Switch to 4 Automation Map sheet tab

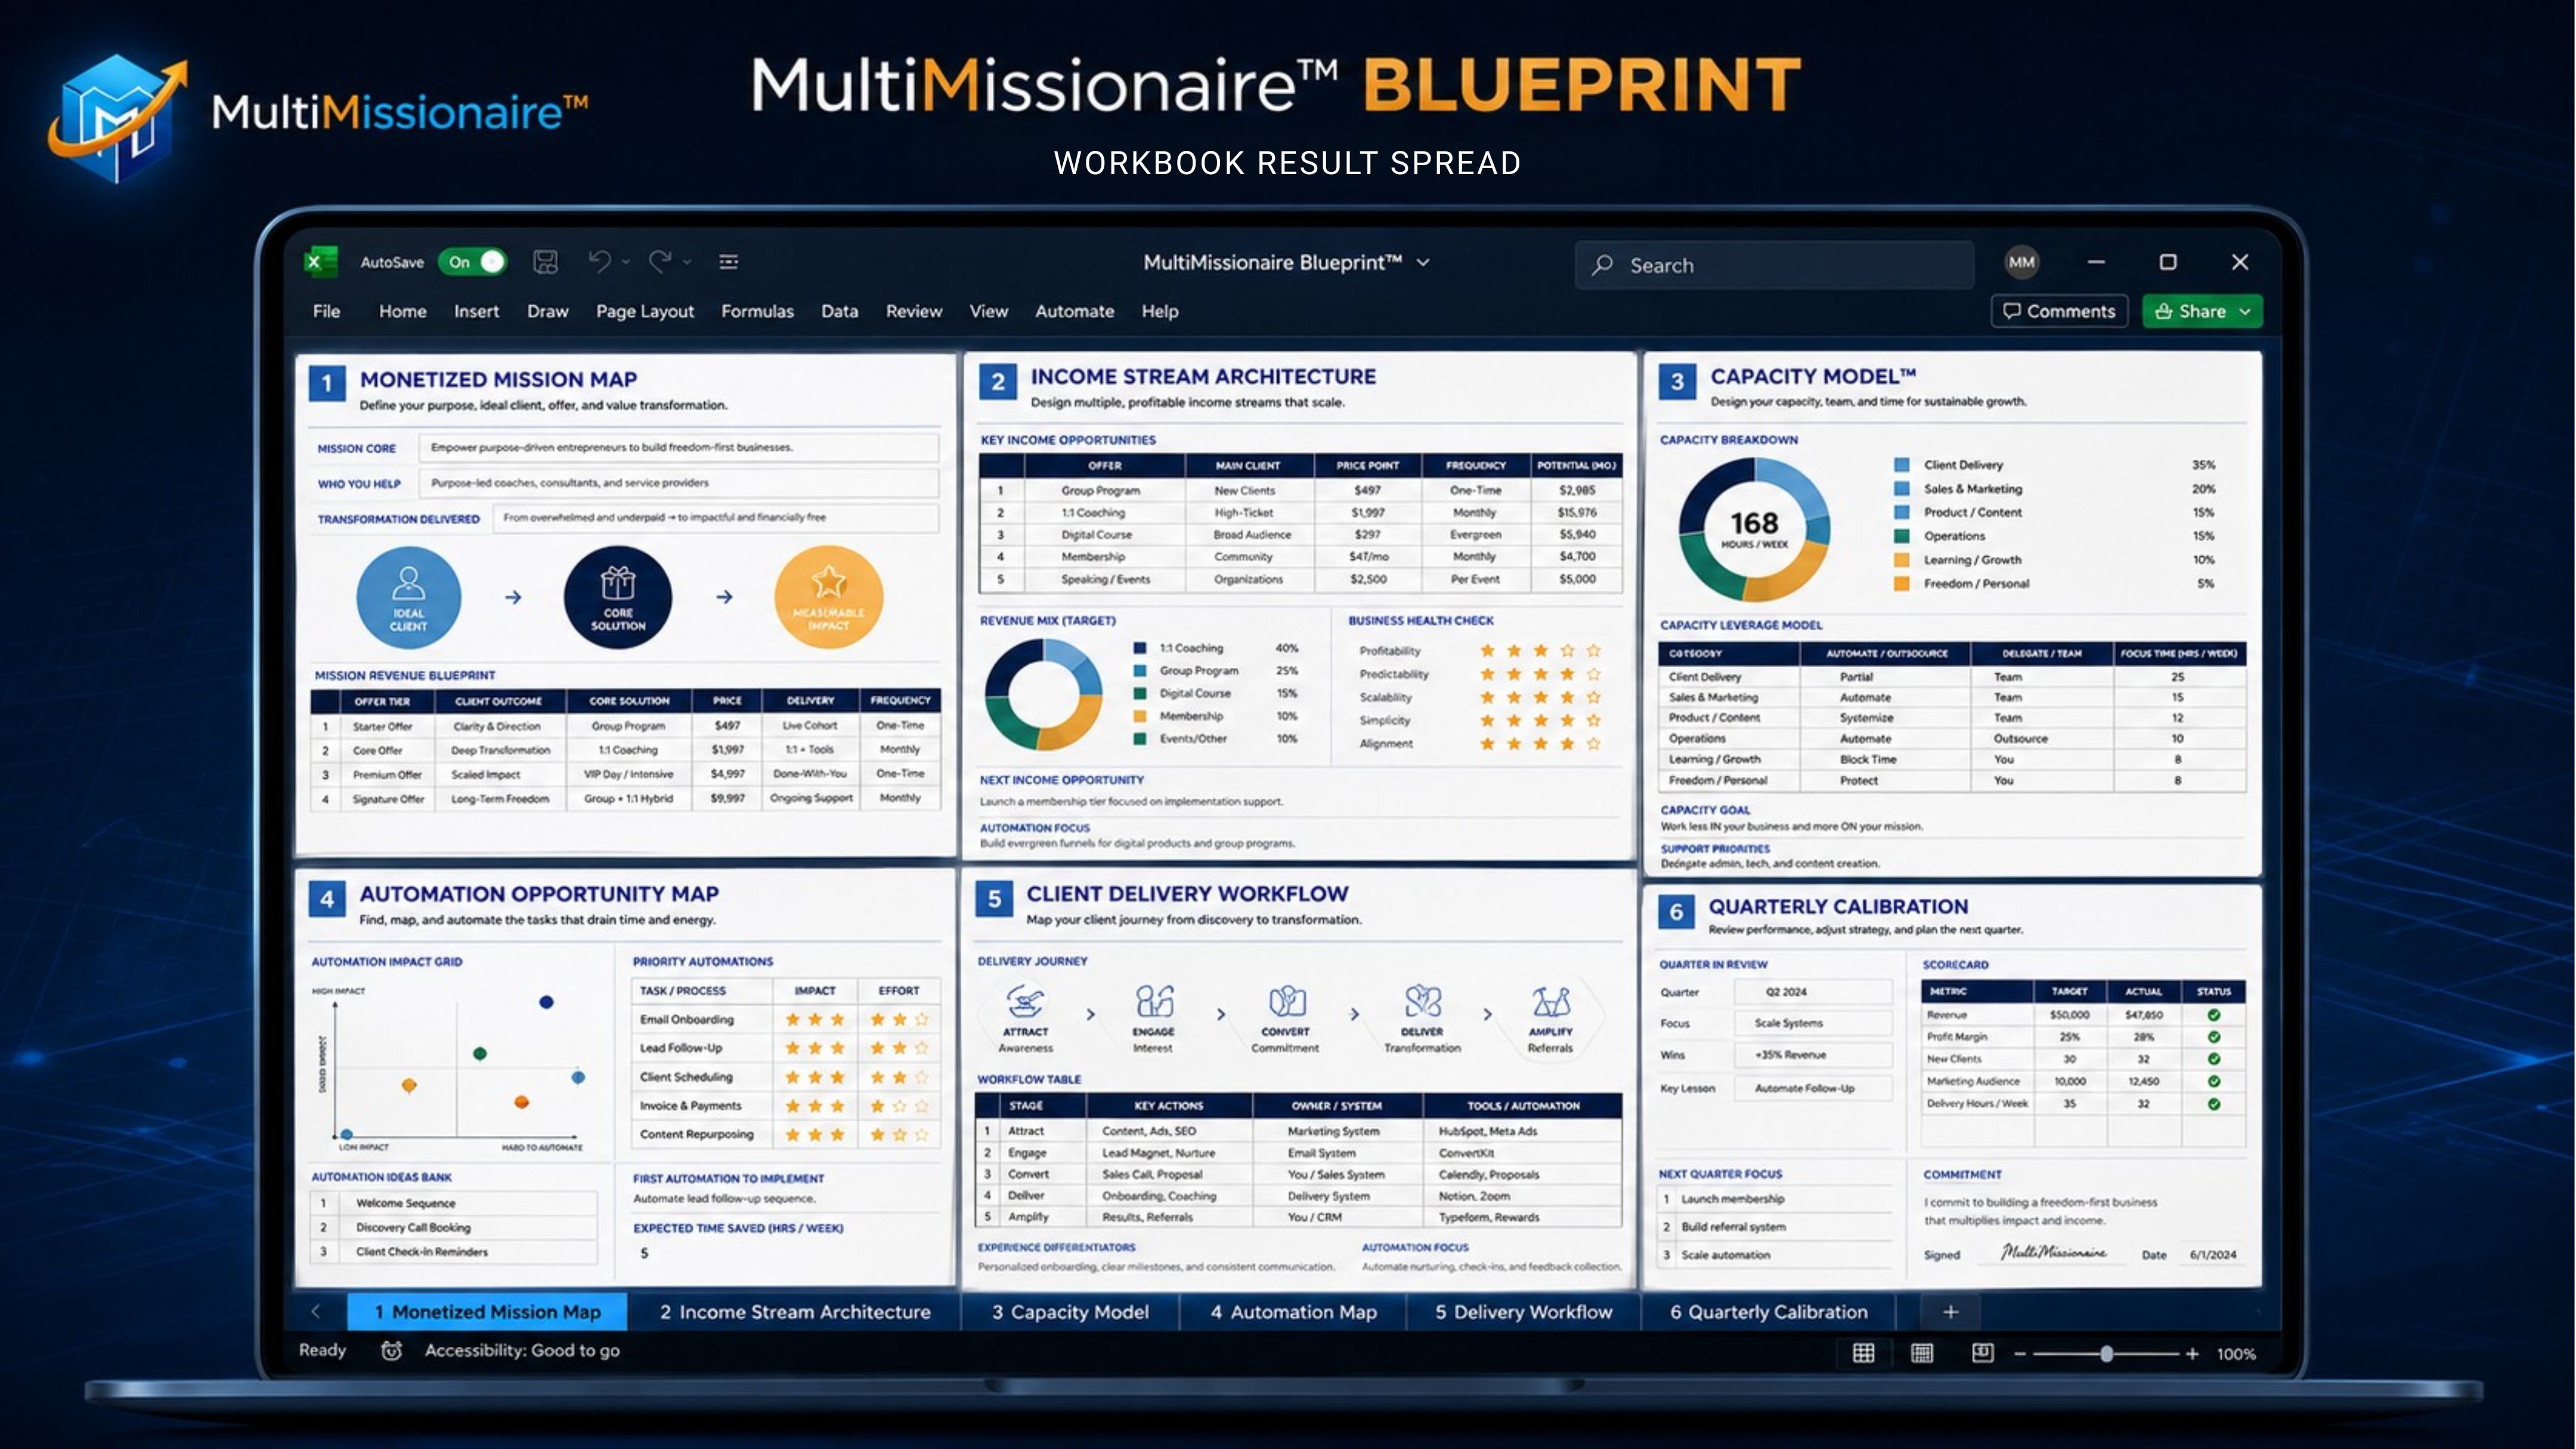pyautogui.click(x=1293, y=1312)
